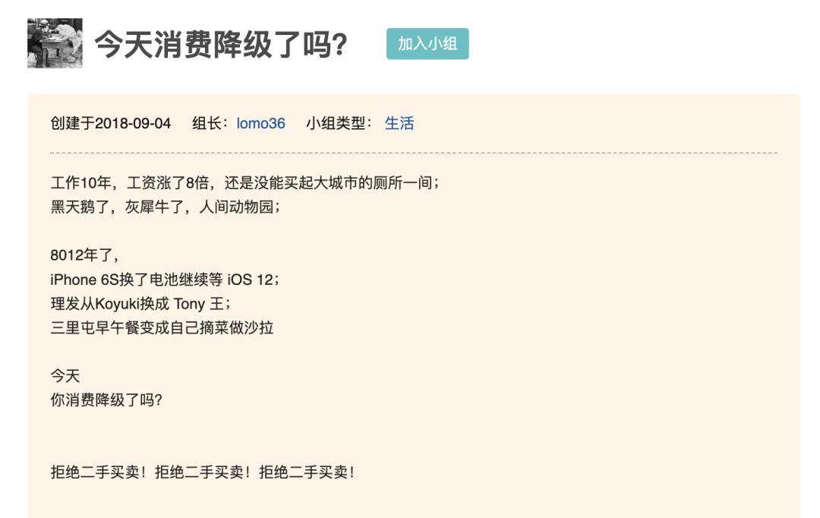Click the 8012年了 text line
The width and height of the screenshot is (820, 518).
(84, 255)
